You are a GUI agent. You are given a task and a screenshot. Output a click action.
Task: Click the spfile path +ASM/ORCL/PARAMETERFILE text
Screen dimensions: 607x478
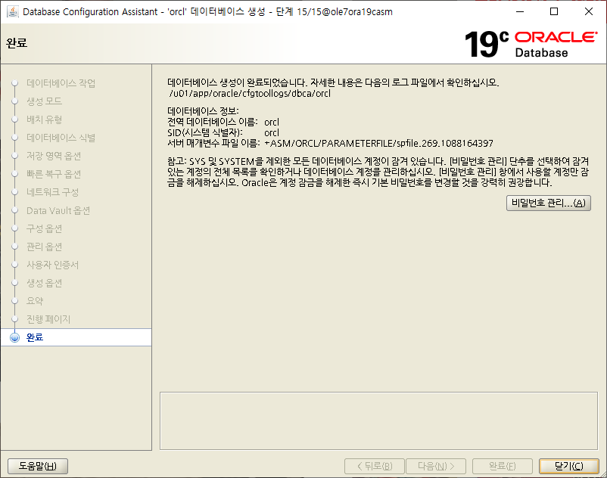(x=378, y=144)
